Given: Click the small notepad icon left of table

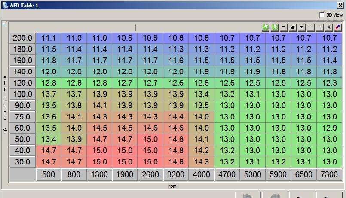Looking at the screenshot, I should pos(4,24).
